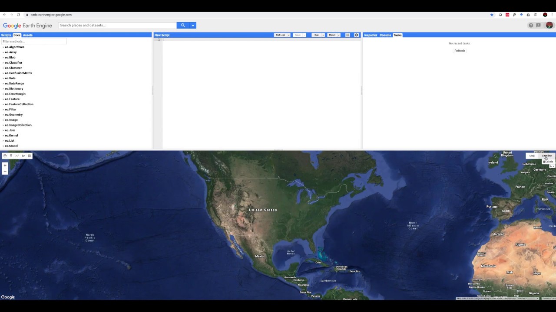556x312 pixels.
Task: Select ee.Kernel in the docs list
Action: pos(11,136)
